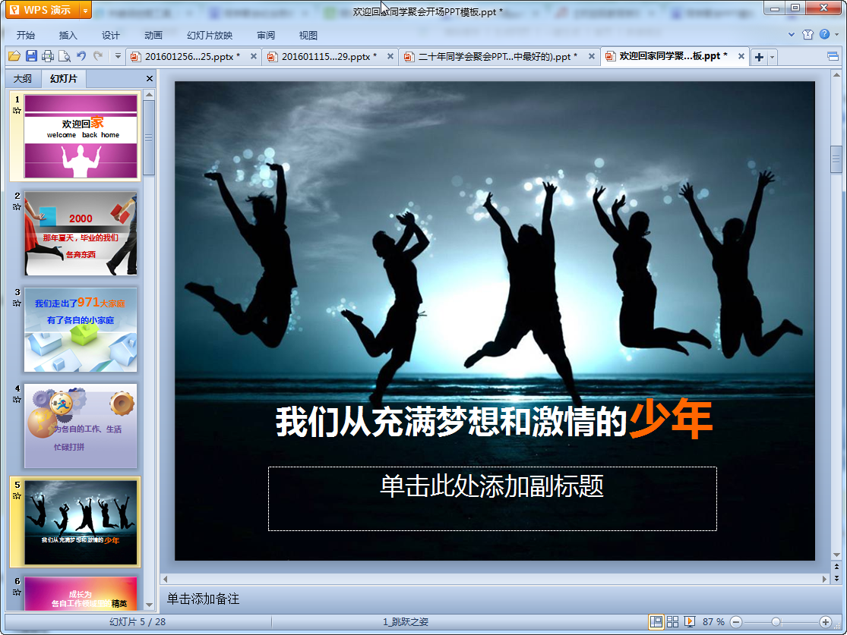The width and height of the screenshot is (847, 635).
Task: Select slide 1 thumbnail 欢迎回家
Action: (81, 137)
